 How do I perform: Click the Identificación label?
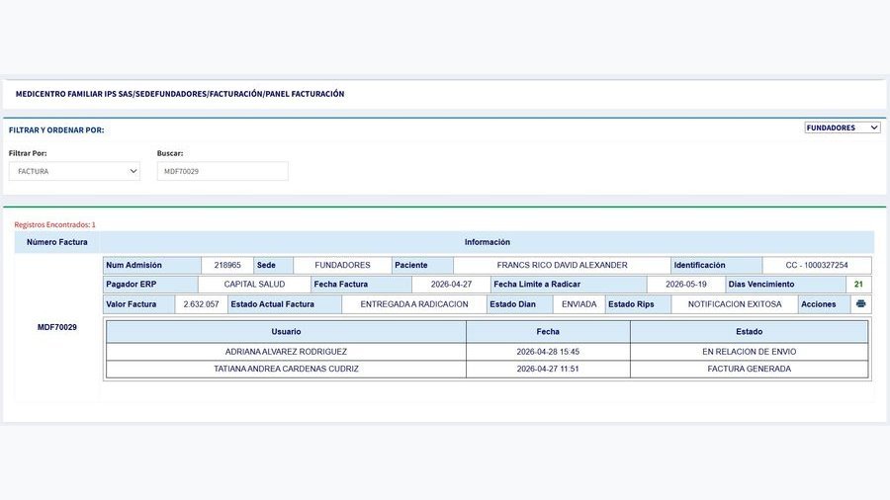pos(699,265)
